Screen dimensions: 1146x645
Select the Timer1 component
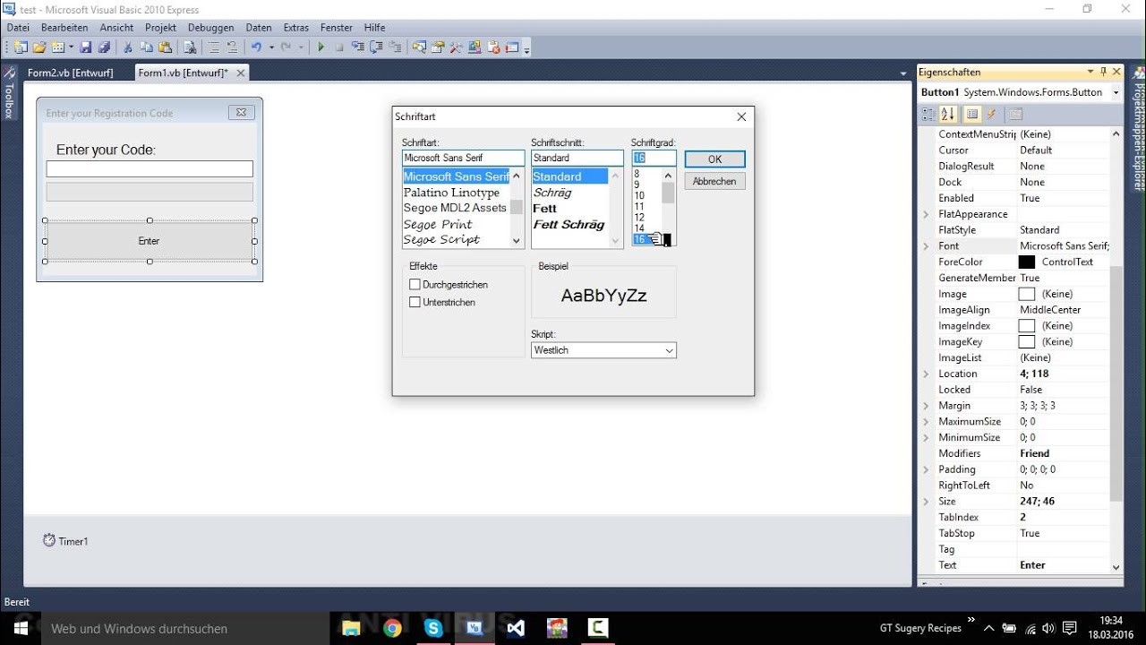click(65, 540)
